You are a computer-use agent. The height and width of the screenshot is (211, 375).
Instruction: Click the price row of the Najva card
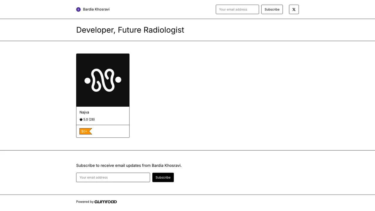tap(103, 131)
